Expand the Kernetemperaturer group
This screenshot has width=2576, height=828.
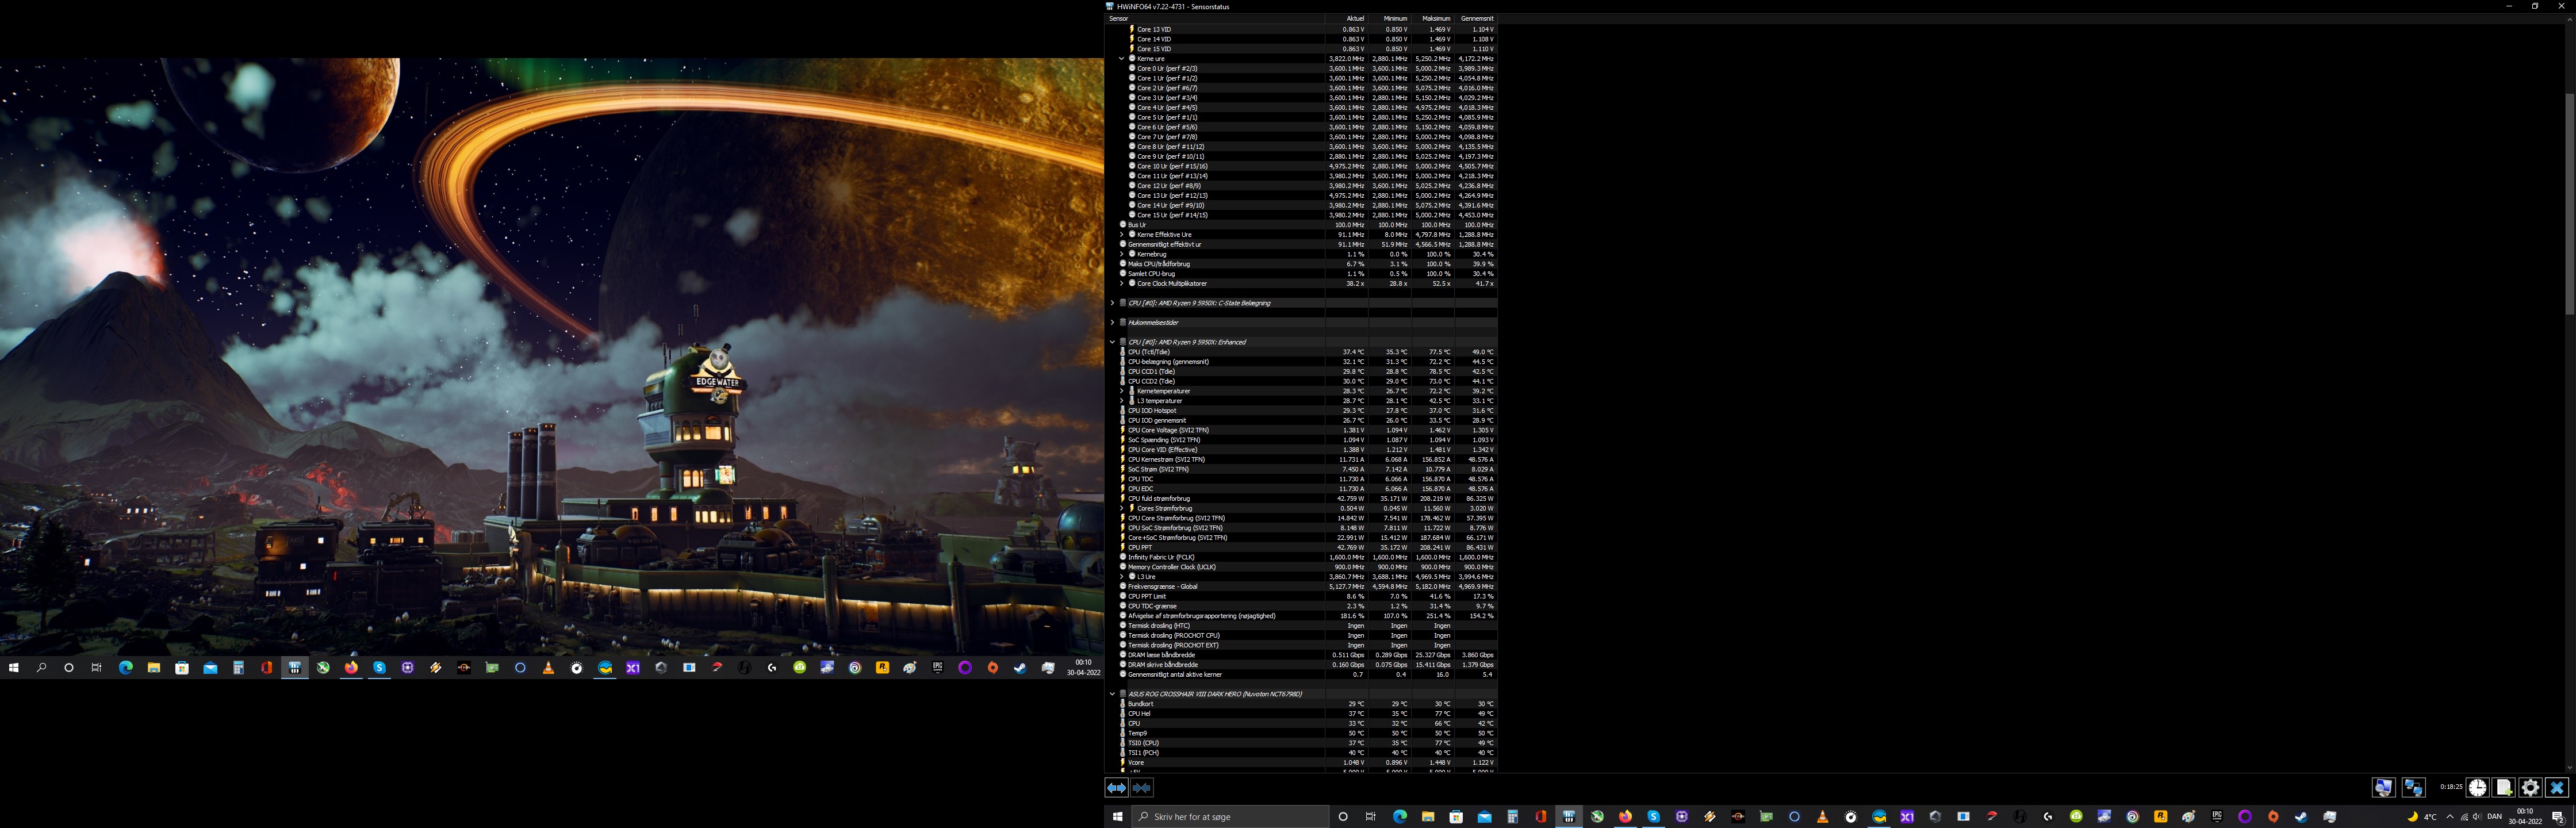coord(1122,391)
